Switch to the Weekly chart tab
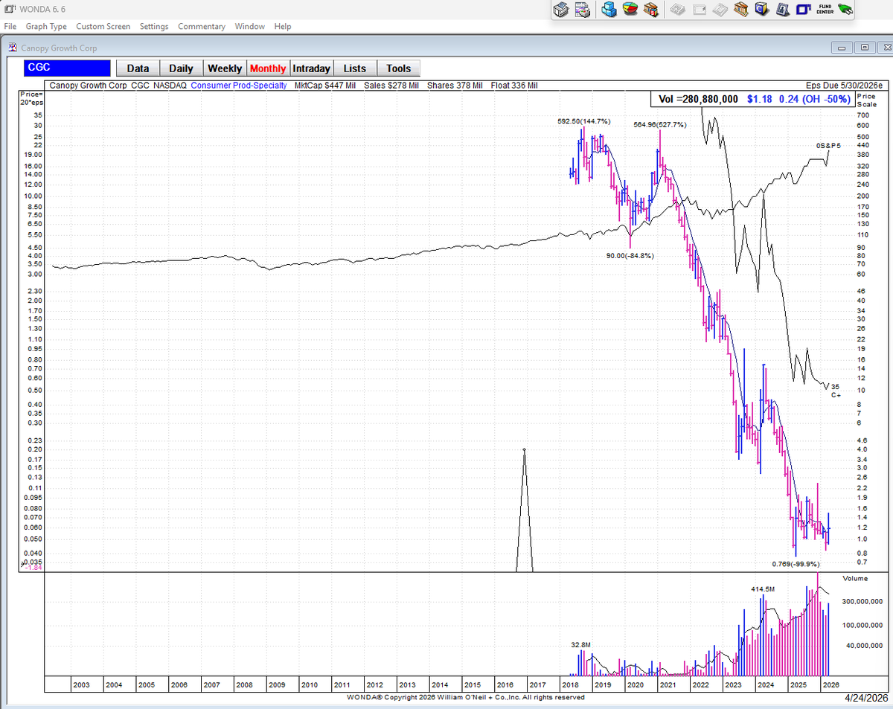 [x=225, y=68]
